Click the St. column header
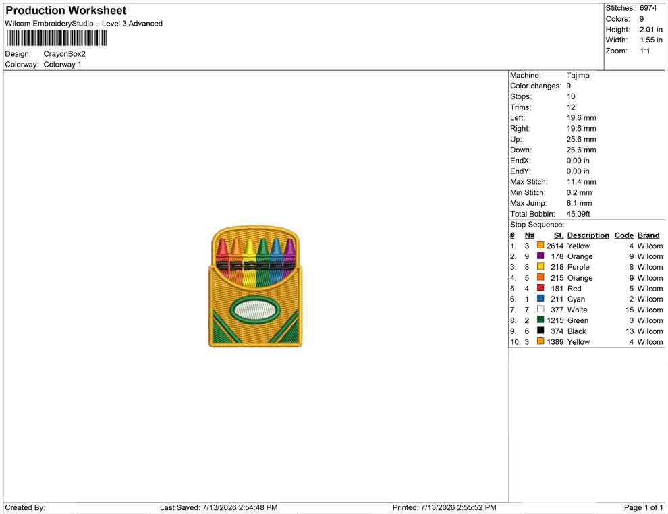Image resolution: width=668 pixels, height=514 pixels. coord(559,235)
